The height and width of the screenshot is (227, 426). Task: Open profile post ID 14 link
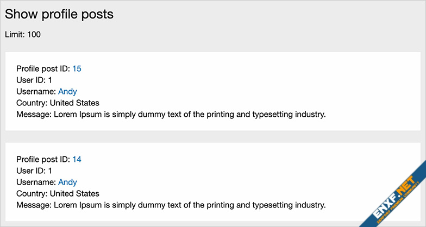click(77, 159)
